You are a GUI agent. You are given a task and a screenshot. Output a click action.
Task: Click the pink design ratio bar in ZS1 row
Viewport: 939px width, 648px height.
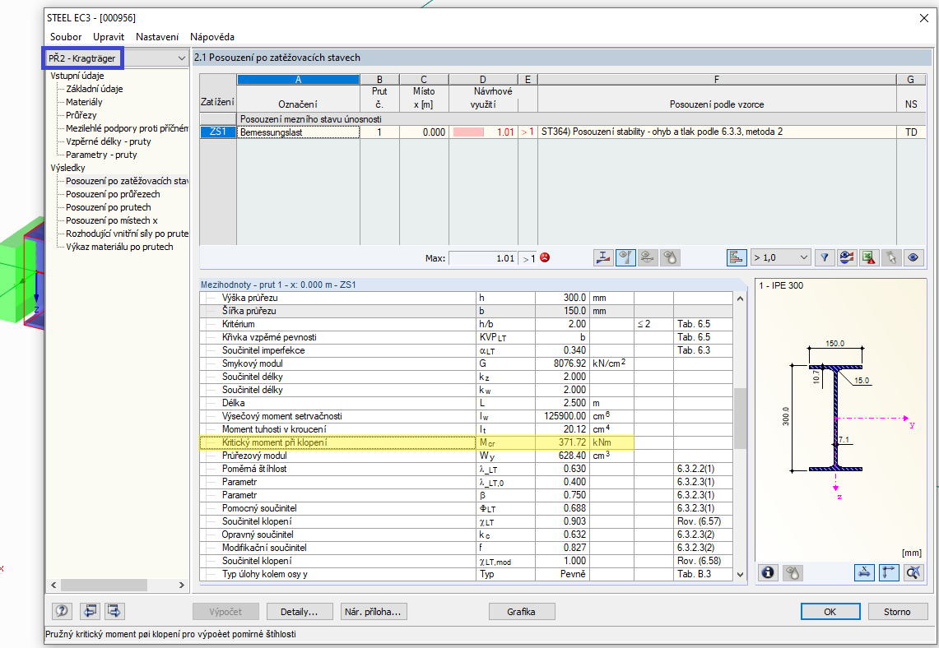pyautogui.click(x=469, y=132)
